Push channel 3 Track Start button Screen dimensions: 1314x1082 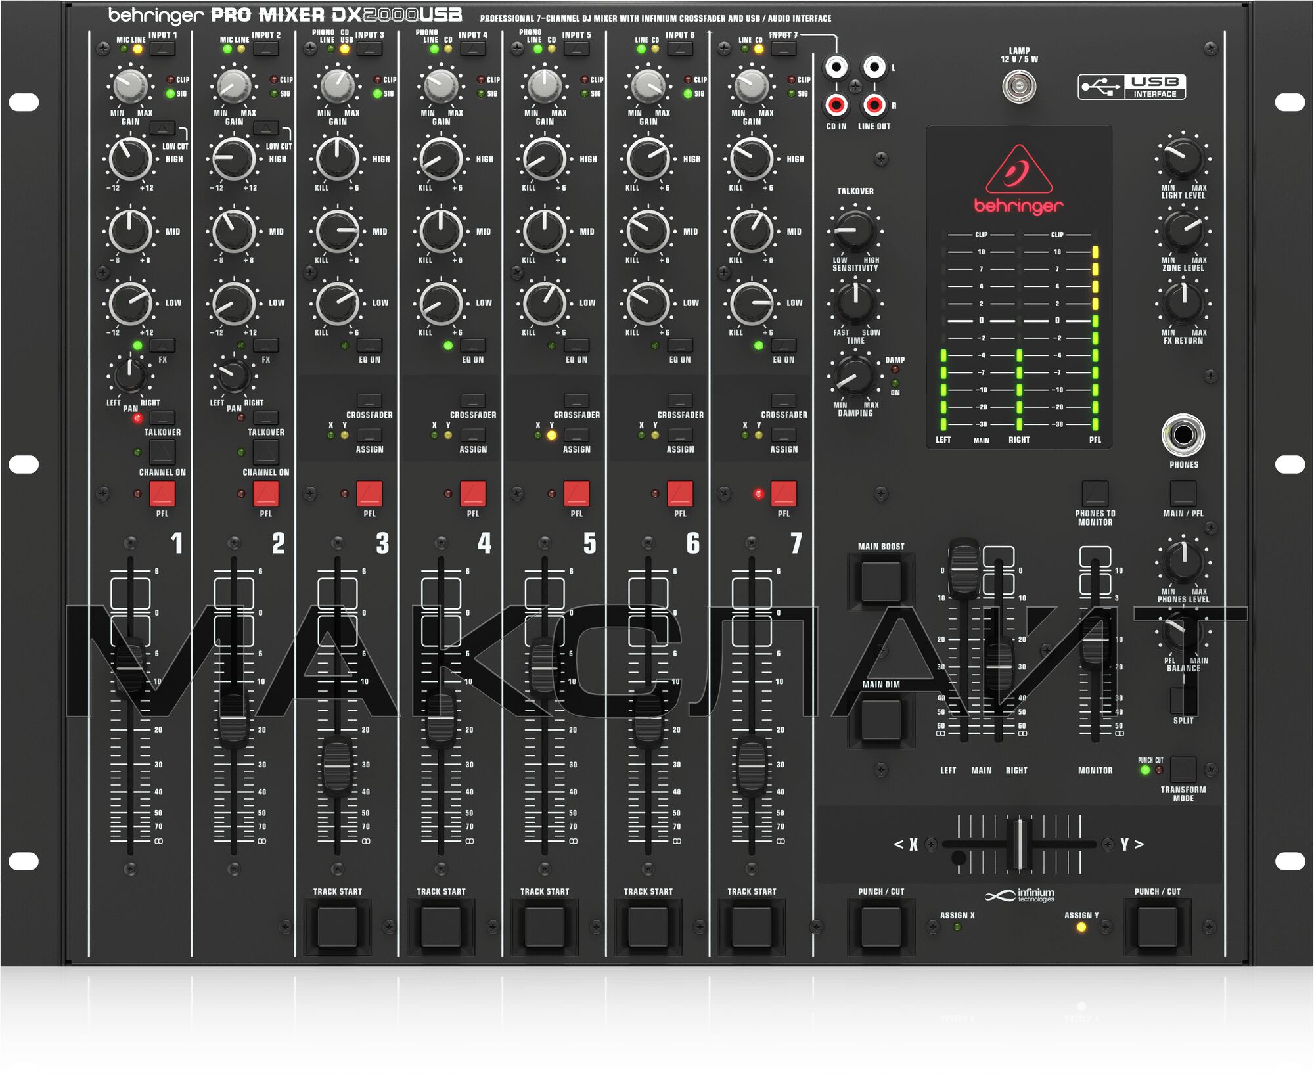point(338,926)
